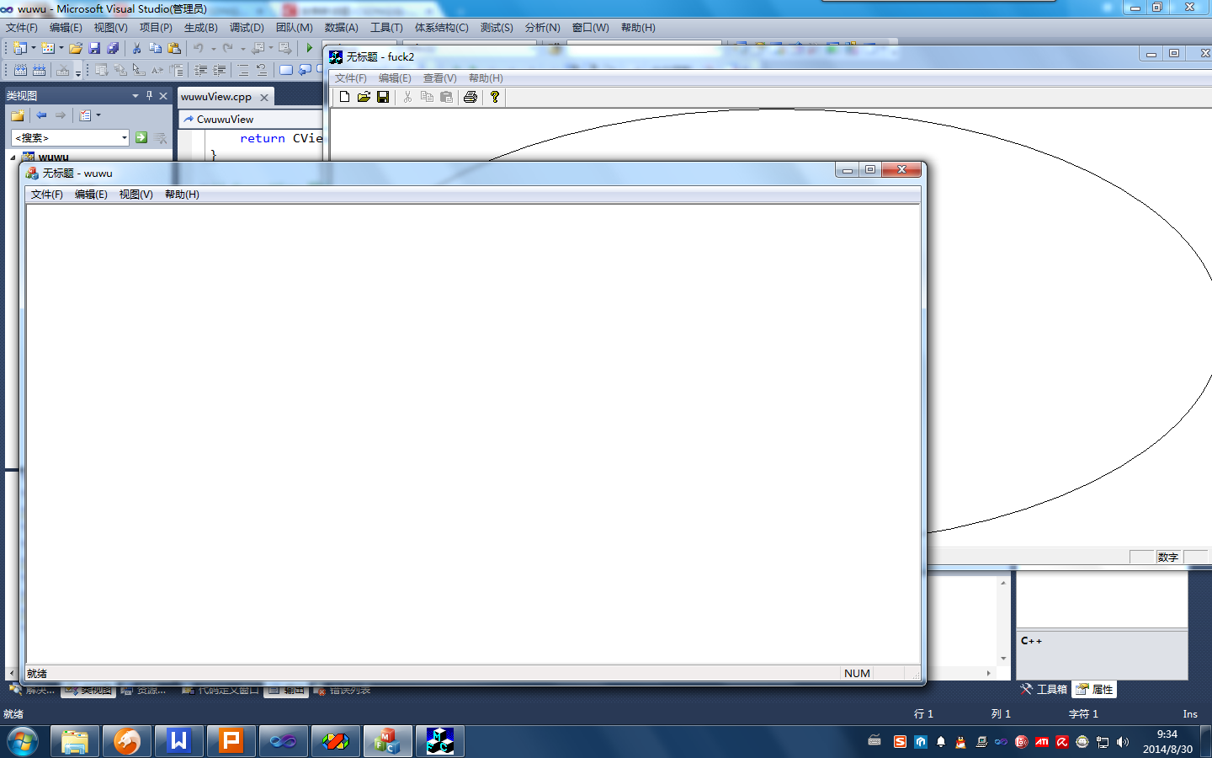Click green search Go button in Class View
1212x758 pixels.
141,137
